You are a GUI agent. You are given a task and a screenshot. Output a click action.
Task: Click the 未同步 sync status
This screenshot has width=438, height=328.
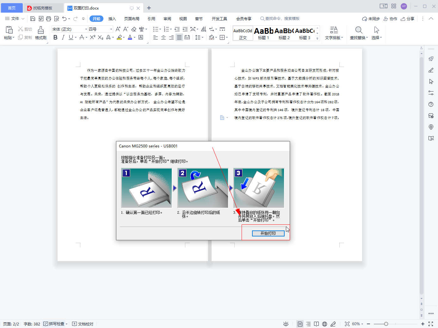[371, 19]
